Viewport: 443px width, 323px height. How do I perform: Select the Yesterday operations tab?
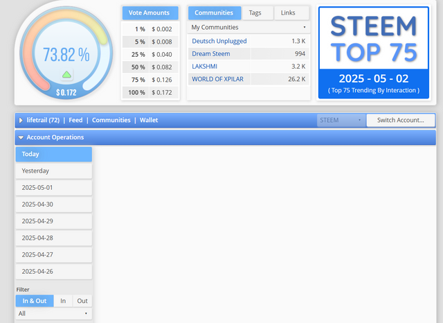54,171
